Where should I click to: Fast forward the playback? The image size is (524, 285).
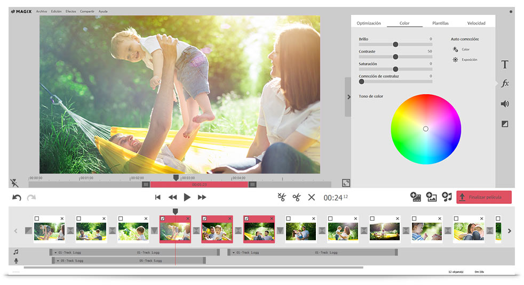202,197
